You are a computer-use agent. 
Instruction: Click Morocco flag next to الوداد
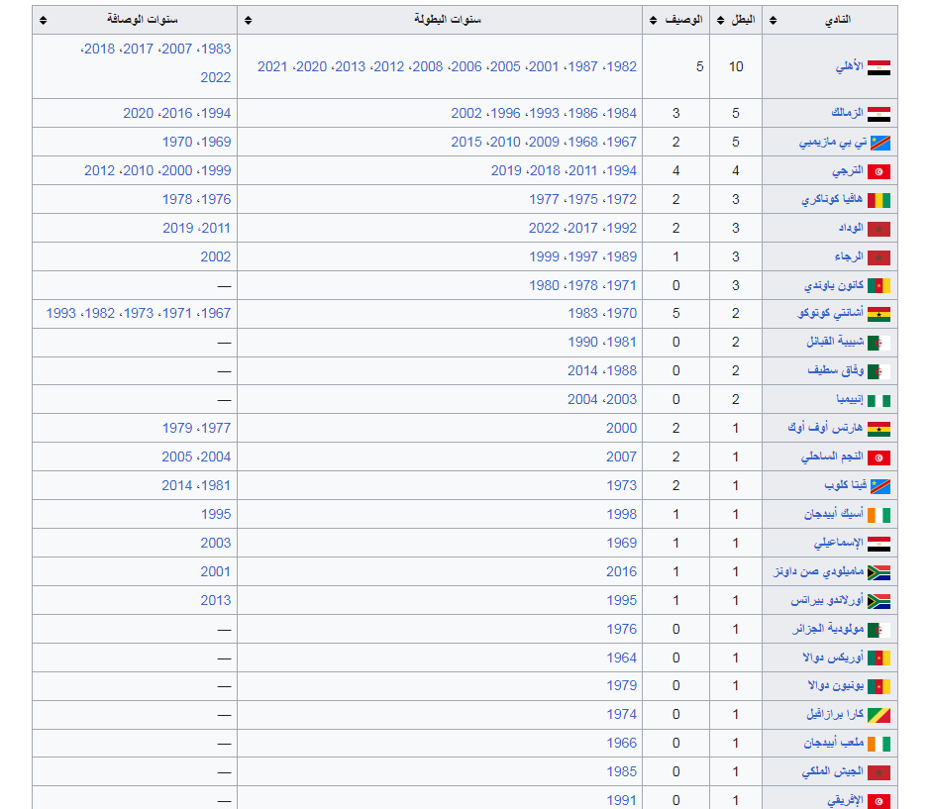(x=879, y=229)
